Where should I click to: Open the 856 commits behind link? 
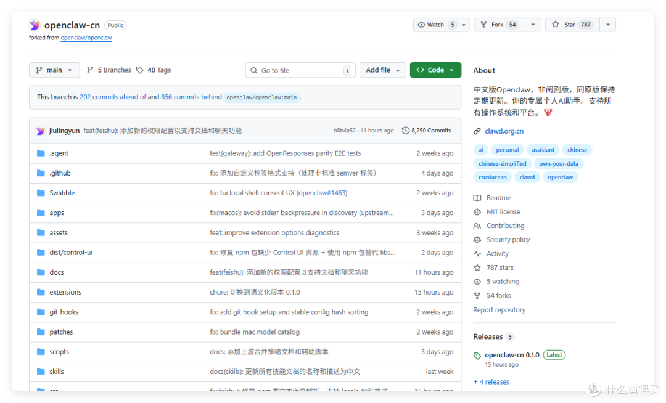[x=191, y=97]
